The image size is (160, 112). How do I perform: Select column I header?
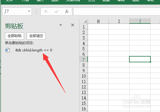coord(119,21)
